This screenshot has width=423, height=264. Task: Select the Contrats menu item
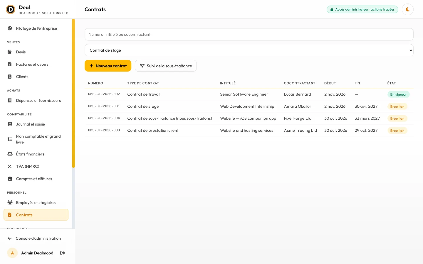36,215
